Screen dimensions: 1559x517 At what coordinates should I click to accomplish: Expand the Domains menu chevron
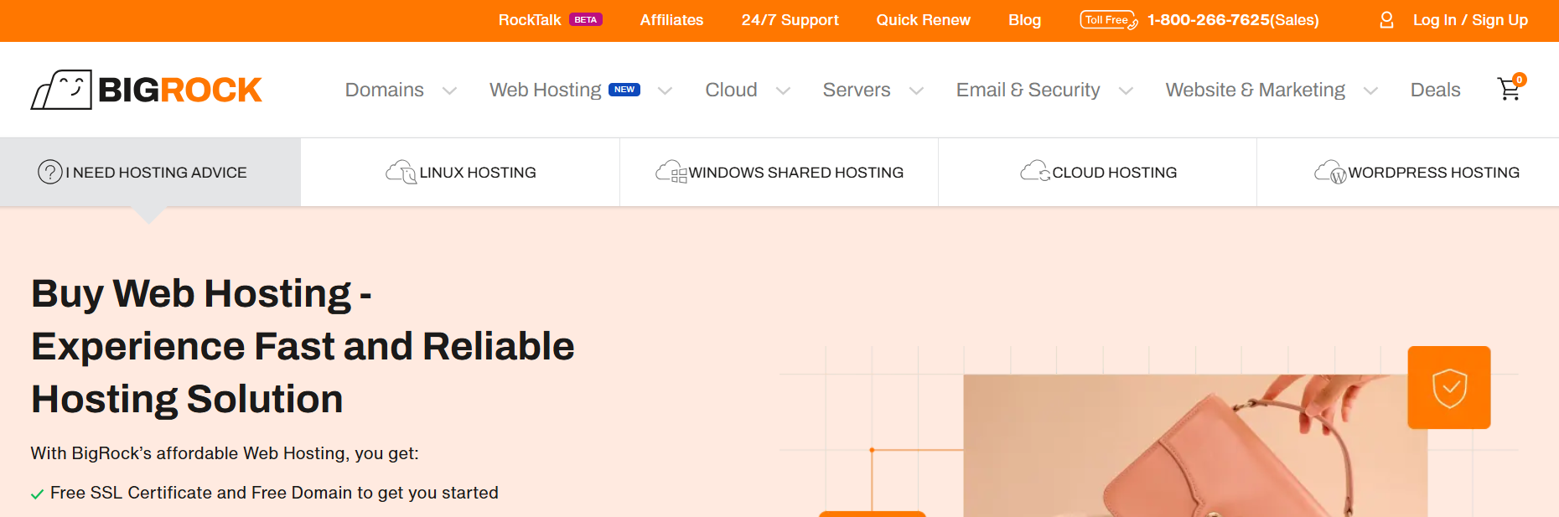pos(449,90)
